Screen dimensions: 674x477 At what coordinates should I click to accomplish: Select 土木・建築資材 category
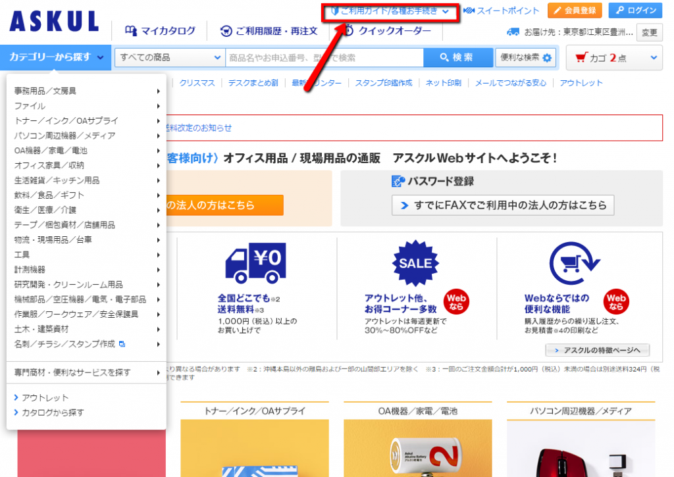[x=41, y=329]
